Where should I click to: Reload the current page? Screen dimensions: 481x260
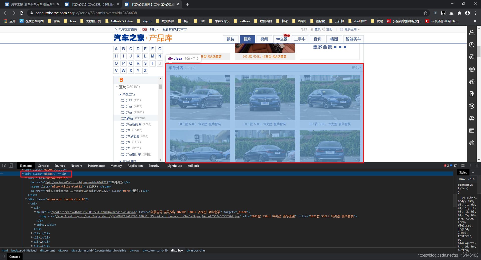click(22, 13)
